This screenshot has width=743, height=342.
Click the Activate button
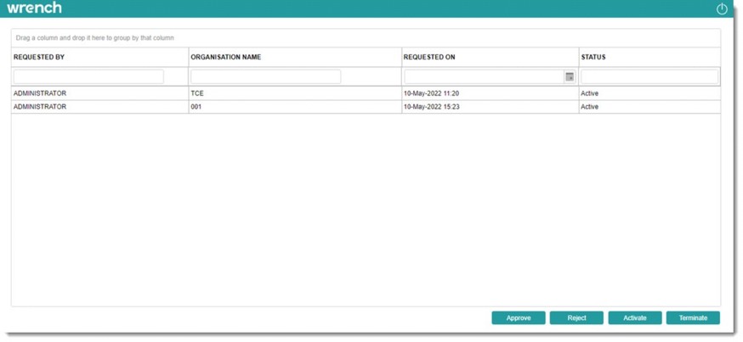pyautogui.click(x=634, y=318)
